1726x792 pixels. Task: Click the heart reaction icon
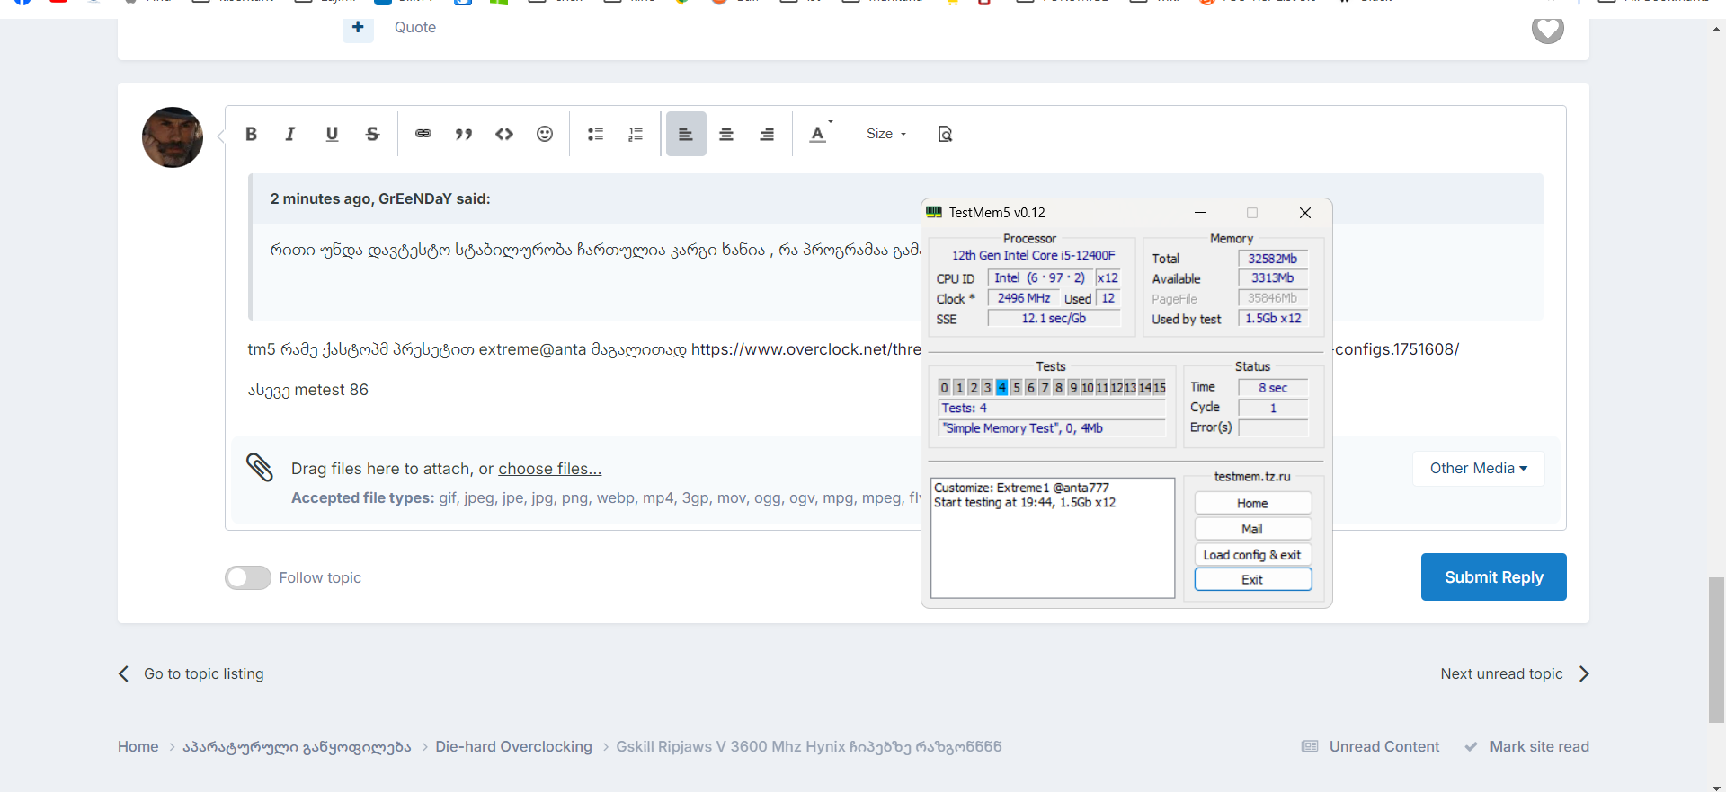click(x=1548, y=29)
